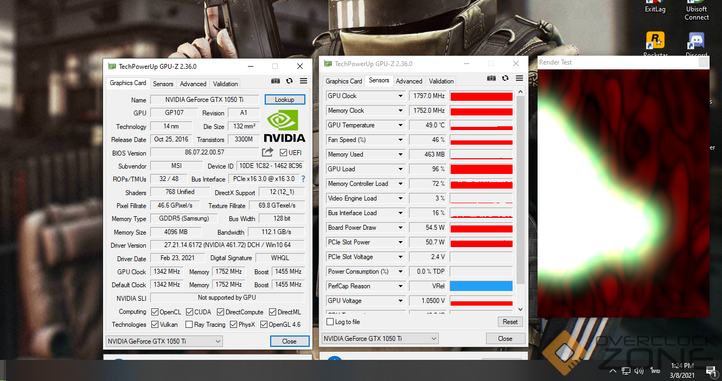The width and height of the screenshot is (722, 381).
Task: Switch to Validation tab in Graphics Card window
Action: pyautogui.click(x=225, y=84)
